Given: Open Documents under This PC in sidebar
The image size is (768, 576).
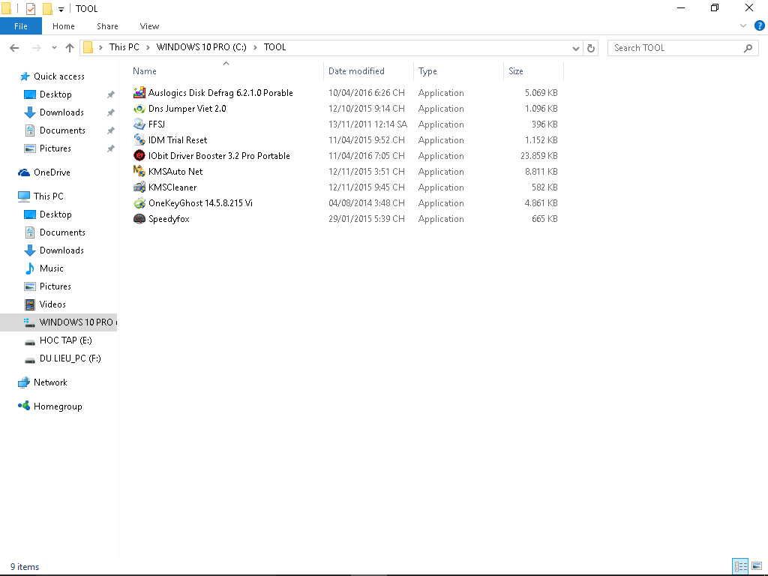Looking at the screenshot, I should (62, 232).
